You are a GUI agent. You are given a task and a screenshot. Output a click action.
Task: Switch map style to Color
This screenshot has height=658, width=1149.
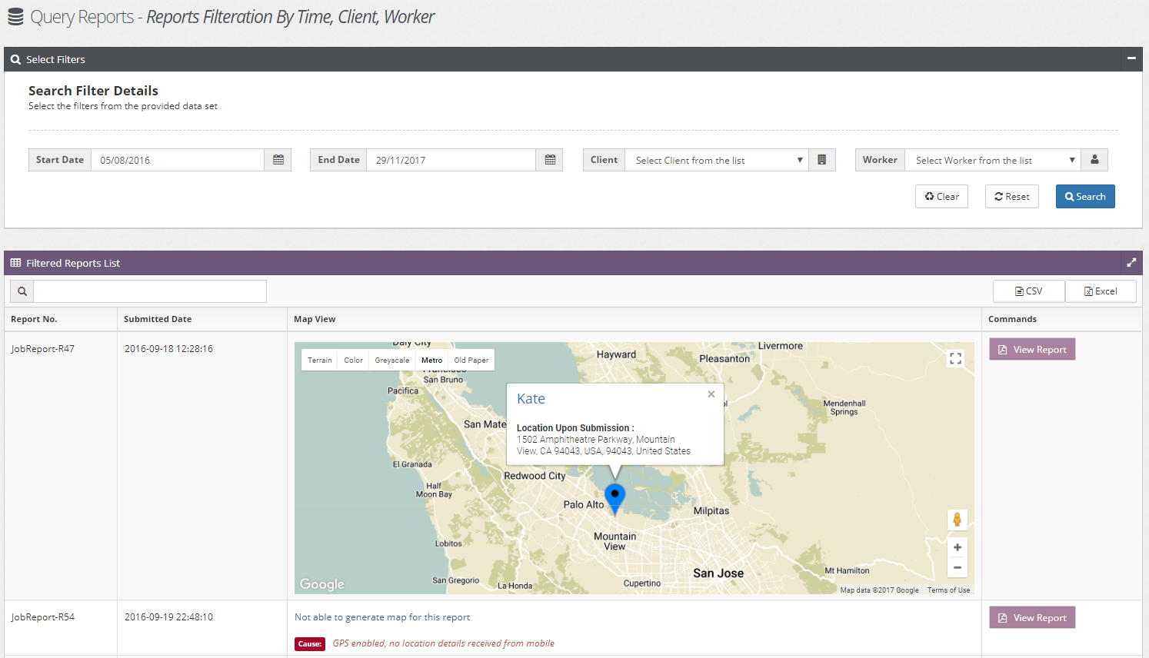click(x=353, y=360)
